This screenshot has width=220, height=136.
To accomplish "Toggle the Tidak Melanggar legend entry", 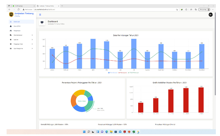I will (x=133, y=73).
